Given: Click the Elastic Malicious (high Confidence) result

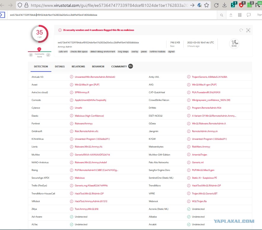Looking at the screenshot, I should click(89, 116).
